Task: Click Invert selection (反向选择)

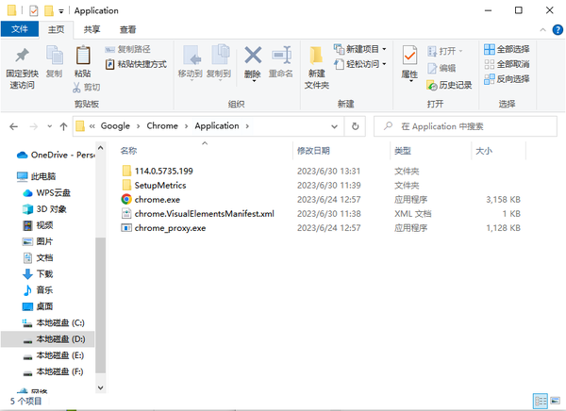Action: (507, 79)
